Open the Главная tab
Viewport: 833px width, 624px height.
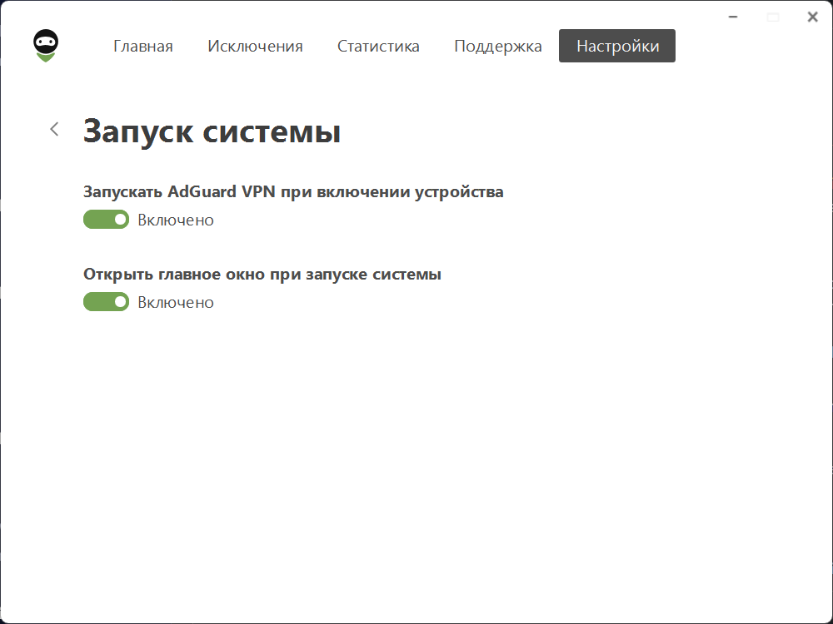[x=143, y=47]
